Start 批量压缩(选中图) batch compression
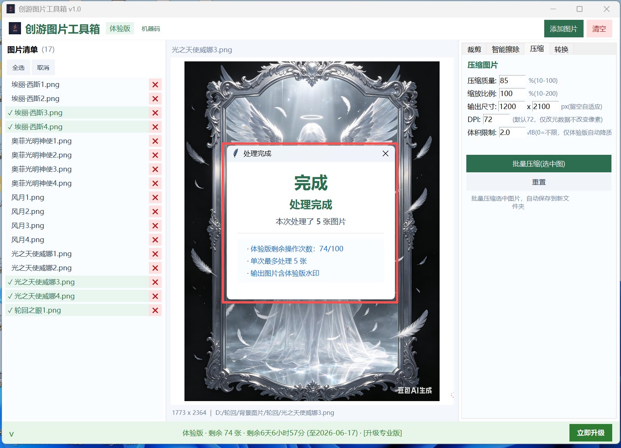 click(539, 164)
